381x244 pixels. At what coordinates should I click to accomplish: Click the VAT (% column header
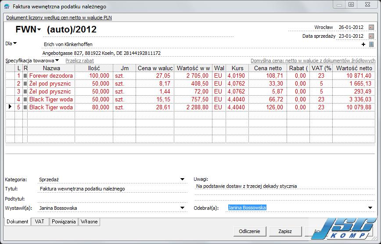321,68
